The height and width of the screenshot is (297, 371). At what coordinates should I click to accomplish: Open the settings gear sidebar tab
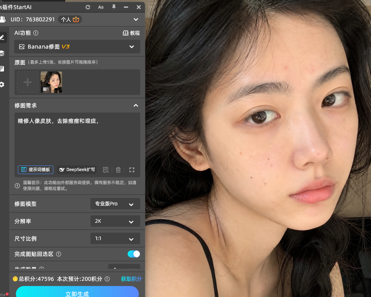click(x=2, y=85)
